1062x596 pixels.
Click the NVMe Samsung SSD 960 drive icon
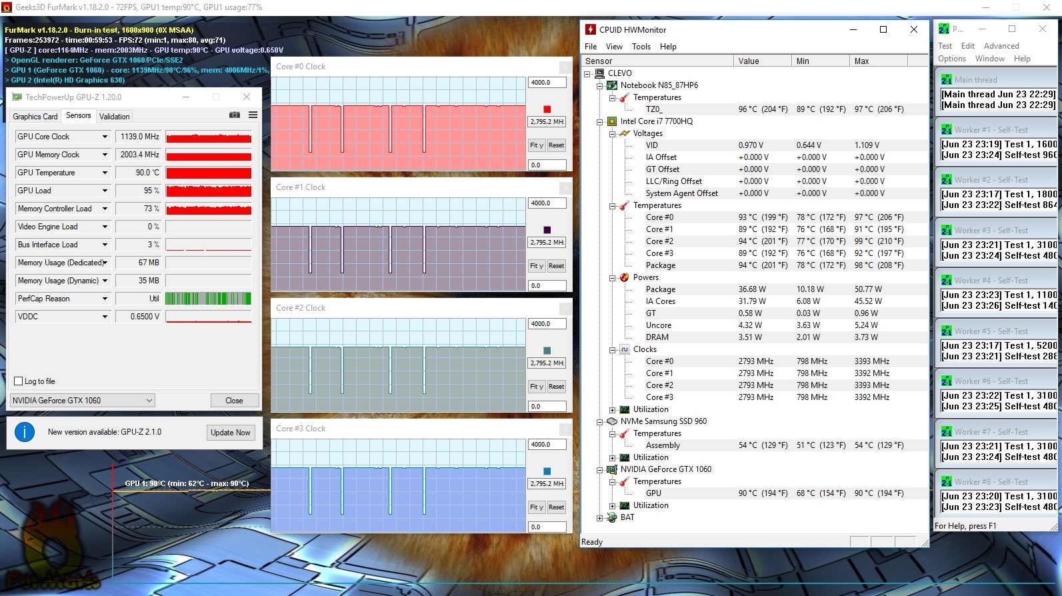tap(612, 421)
